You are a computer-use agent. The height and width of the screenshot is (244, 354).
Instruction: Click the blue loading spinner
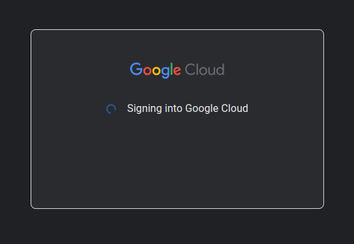click(111, 109)
